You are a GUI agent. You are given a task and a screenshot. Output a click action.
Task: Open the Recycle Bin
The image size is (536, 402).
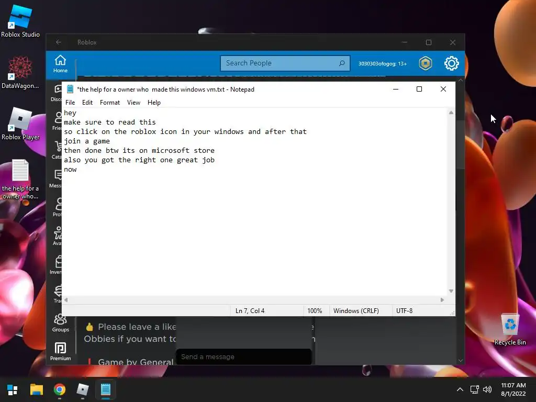pyautogui.click(x=510, y=329)
